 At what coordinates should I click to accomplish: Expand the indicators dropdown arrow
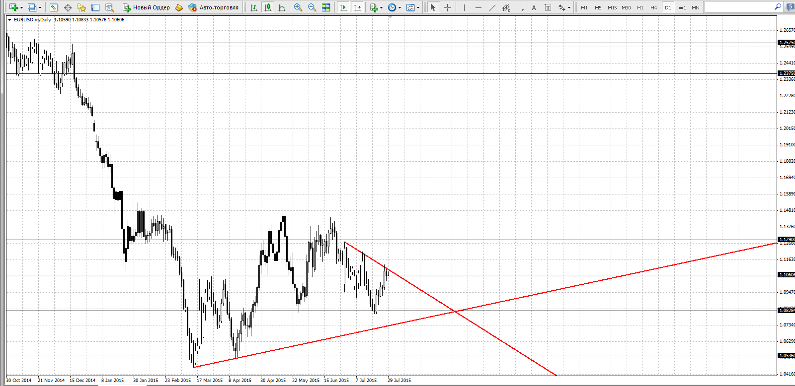coord(381,7)
